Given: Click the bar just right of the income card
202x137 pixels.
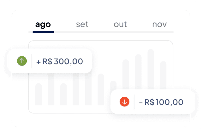Looking at the screenshot, I should point(101,89).
